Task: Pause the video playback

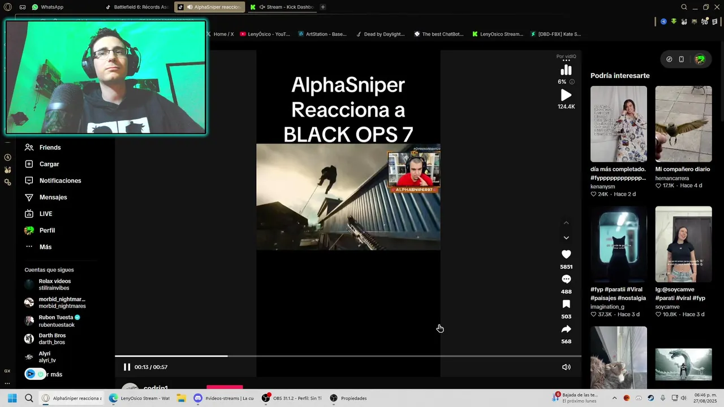Action: point(127,367)
